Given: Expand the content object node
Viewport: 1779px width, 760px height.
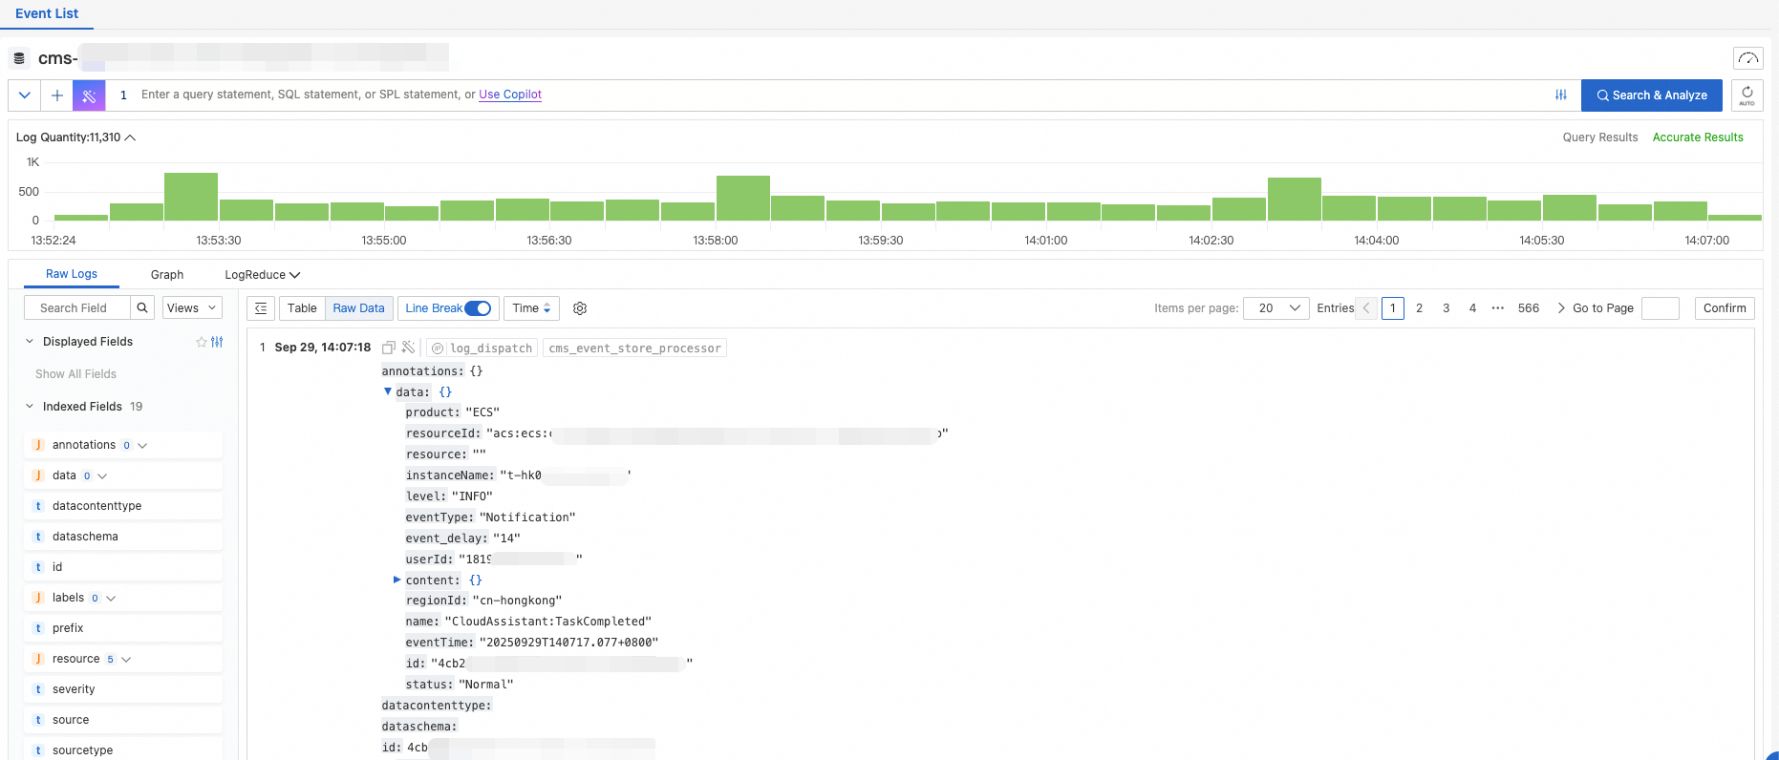Looking at the screenshot, I should [x=397, y=580].
